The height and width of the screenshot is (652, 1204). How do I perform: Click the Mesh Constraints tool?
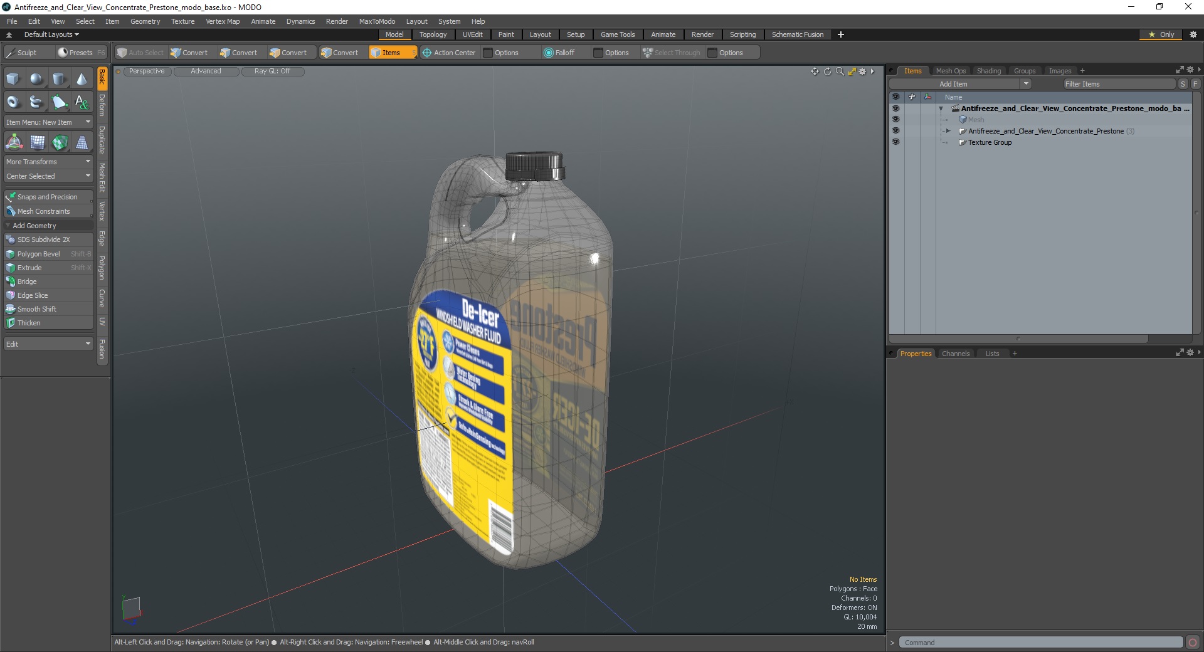pos(48,211)
